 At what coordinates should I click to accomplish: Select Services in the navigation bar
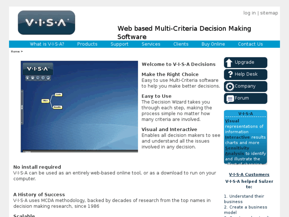tap(151, 44)
